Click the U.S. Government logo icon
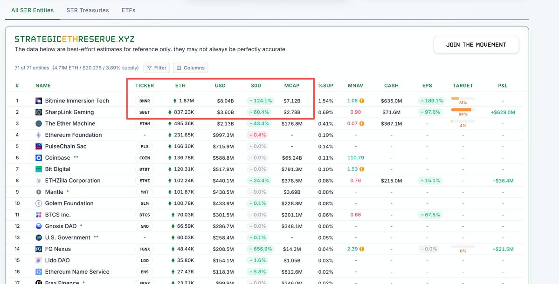Image resolution: width=559 pixels, height=284 pixels. click(39, 237)
